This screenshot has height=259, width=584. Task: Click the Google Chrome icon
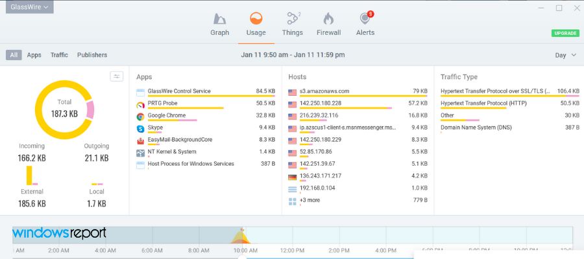(x=140, y=117)
